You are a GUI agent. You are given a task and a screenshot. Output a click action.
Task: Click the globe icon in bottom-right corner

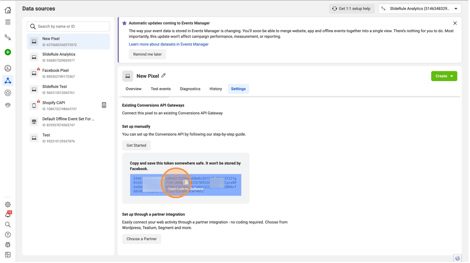coord(458,259)
